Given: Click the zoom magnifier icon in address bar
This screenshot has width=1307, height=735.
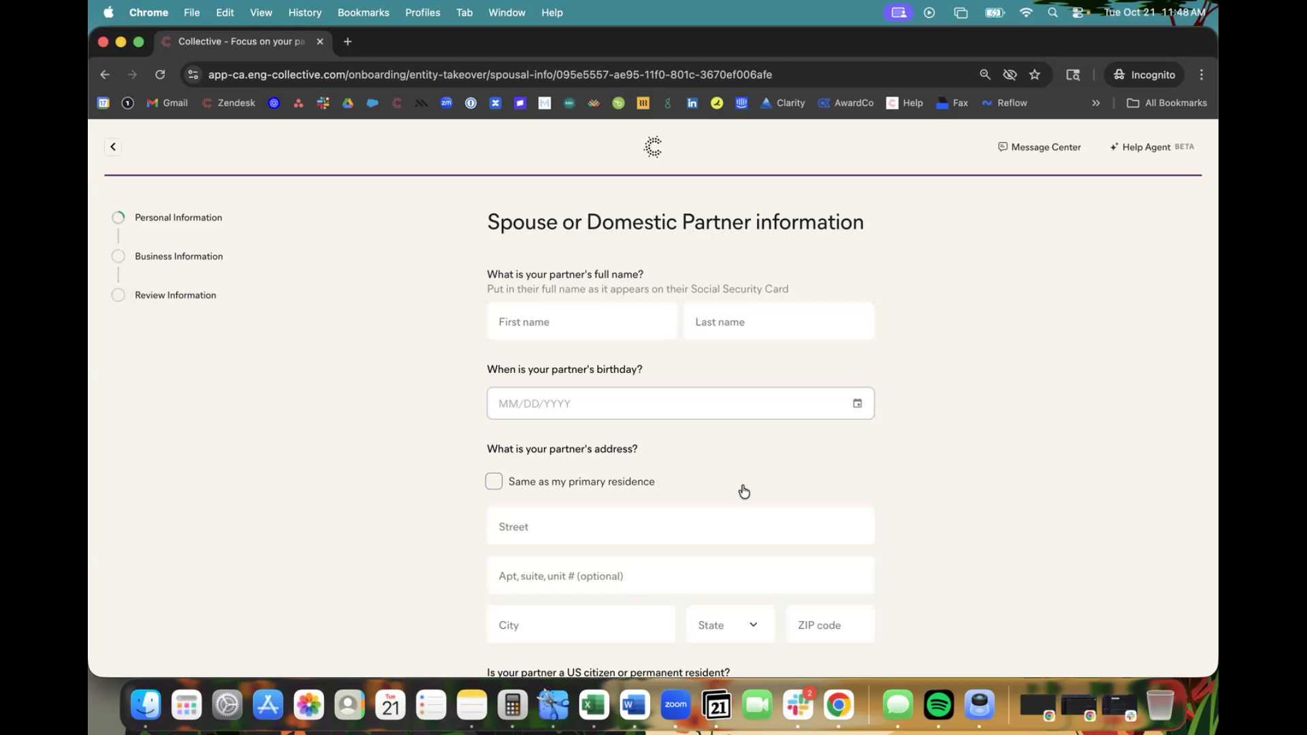Looking at the screenshot, I should [x=985, y=75].
